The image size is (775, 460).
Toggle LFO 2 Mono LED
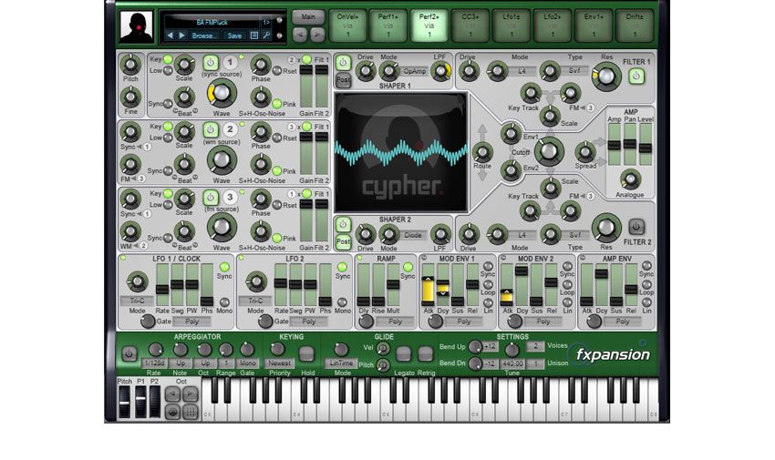coord(342,302)
